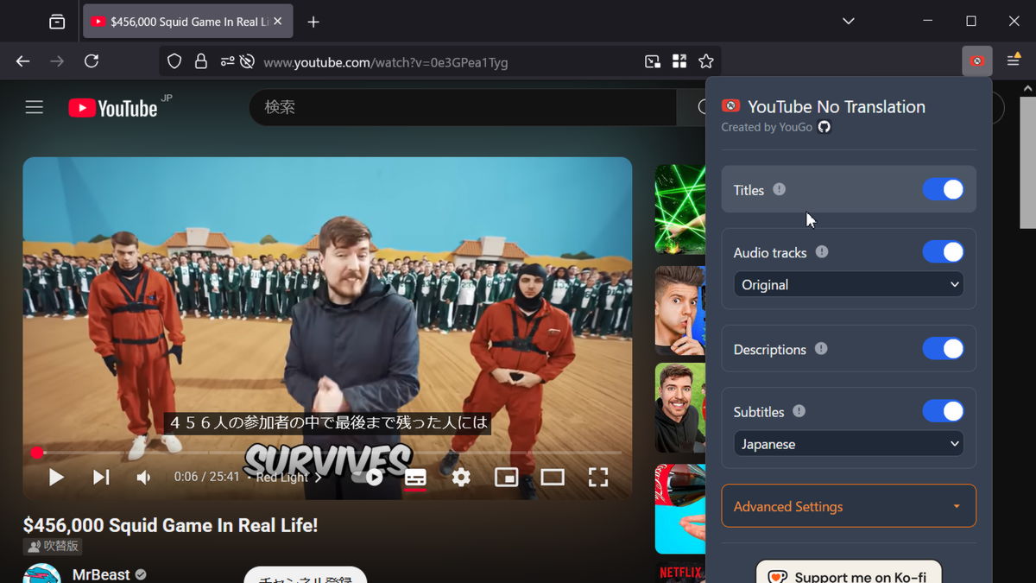Open recommended video with shushing man thumbnail
This screenshot has width=1036, height=583.
pyautogui.click(x=680, y=310)
